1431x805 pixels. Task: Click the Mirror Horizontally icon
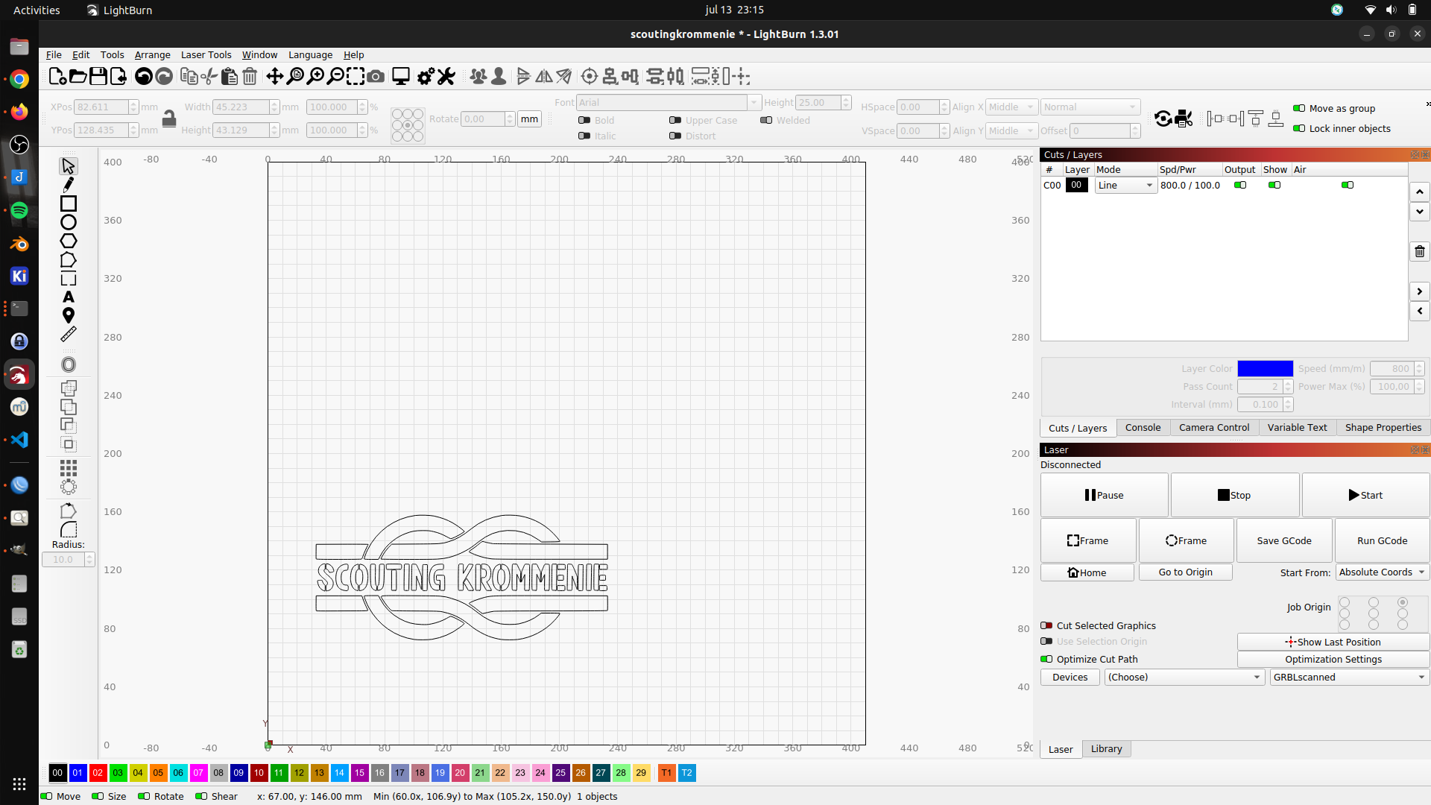tap(544, 76)
